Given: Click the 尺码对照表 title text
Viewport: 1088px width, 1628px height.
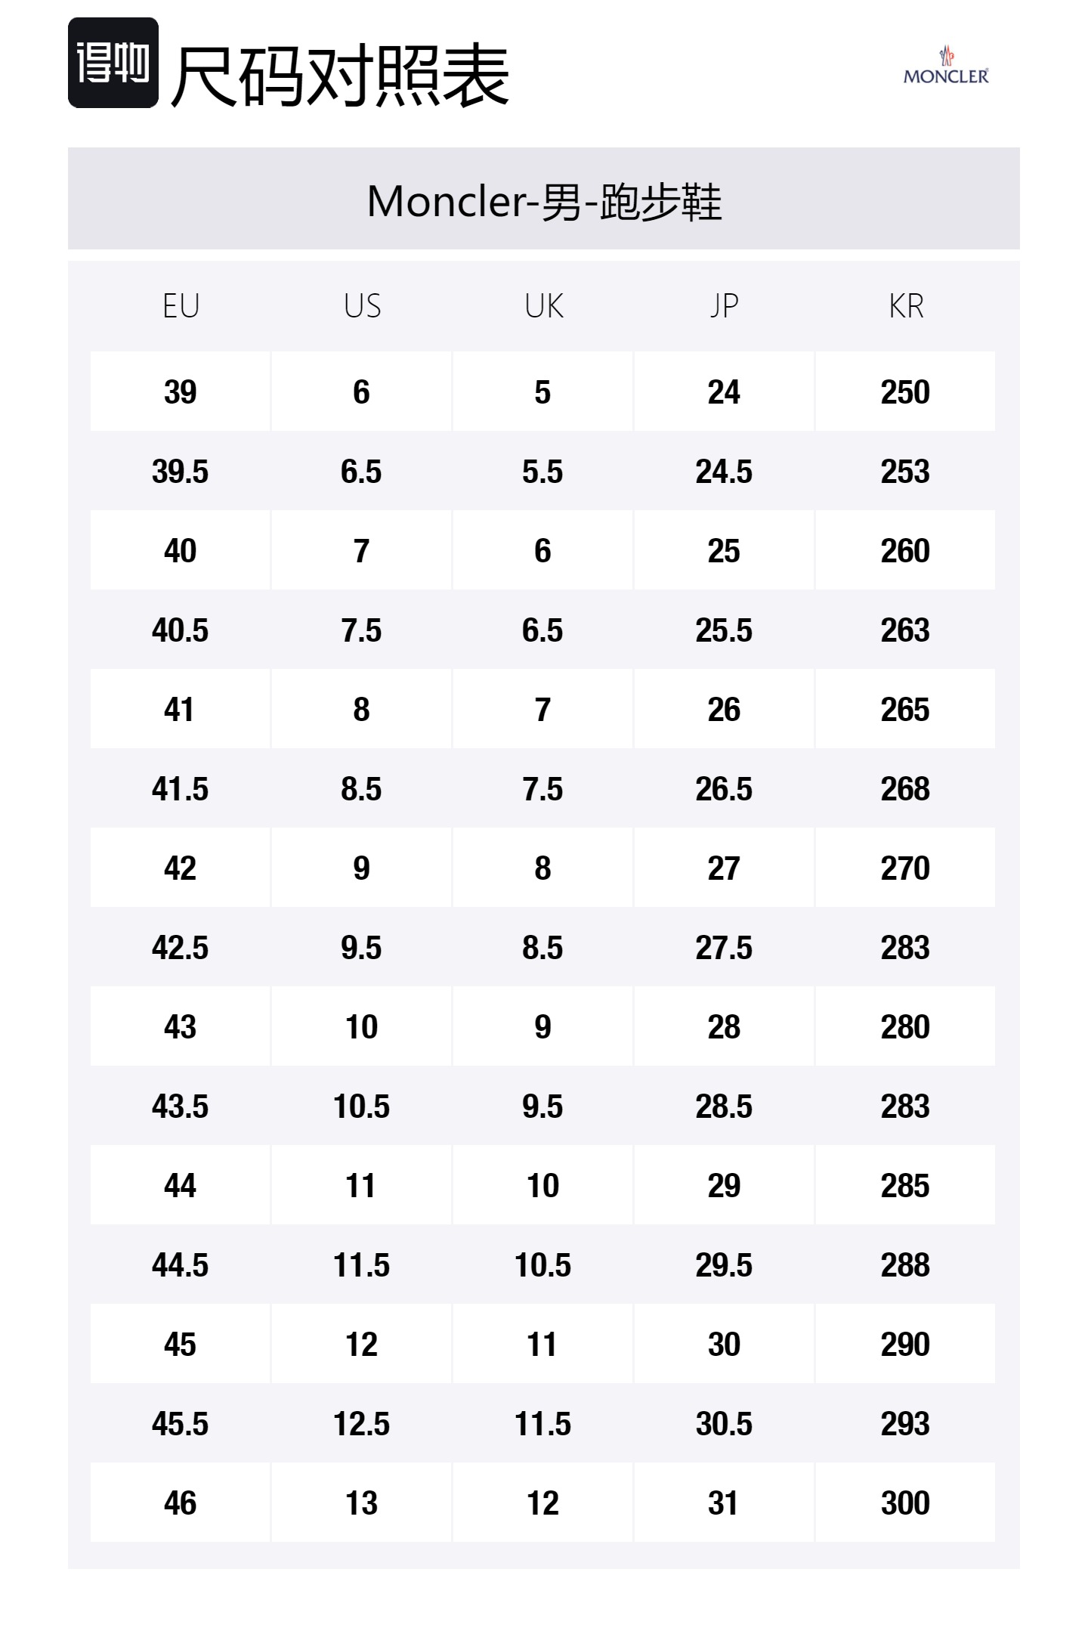Looking at the screenshot, I should click(x=340, y=76).
